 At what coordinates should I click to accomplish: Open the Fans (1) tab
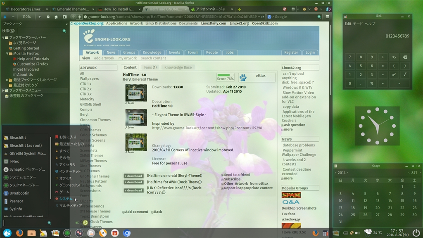(150, 67)
